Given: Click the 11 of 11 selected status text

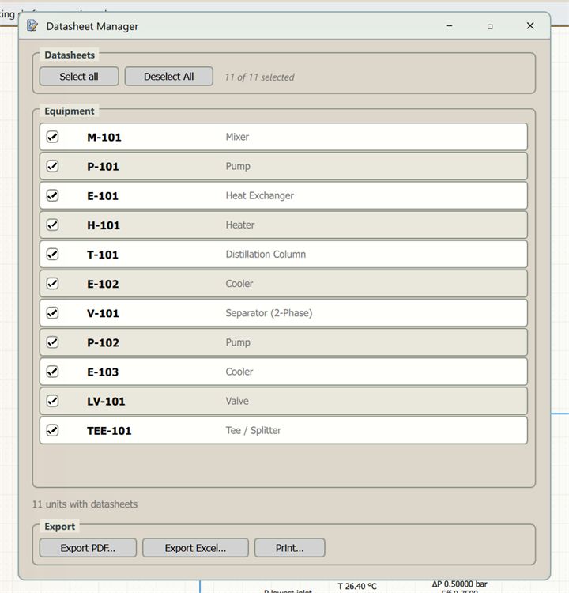Looking at the screenshot, I should (x=259, y=77).
